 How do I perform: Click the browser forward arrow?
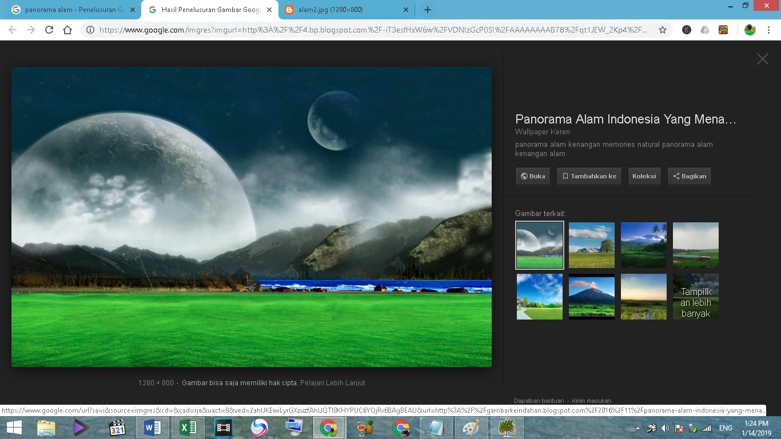[x=31, y=30]
